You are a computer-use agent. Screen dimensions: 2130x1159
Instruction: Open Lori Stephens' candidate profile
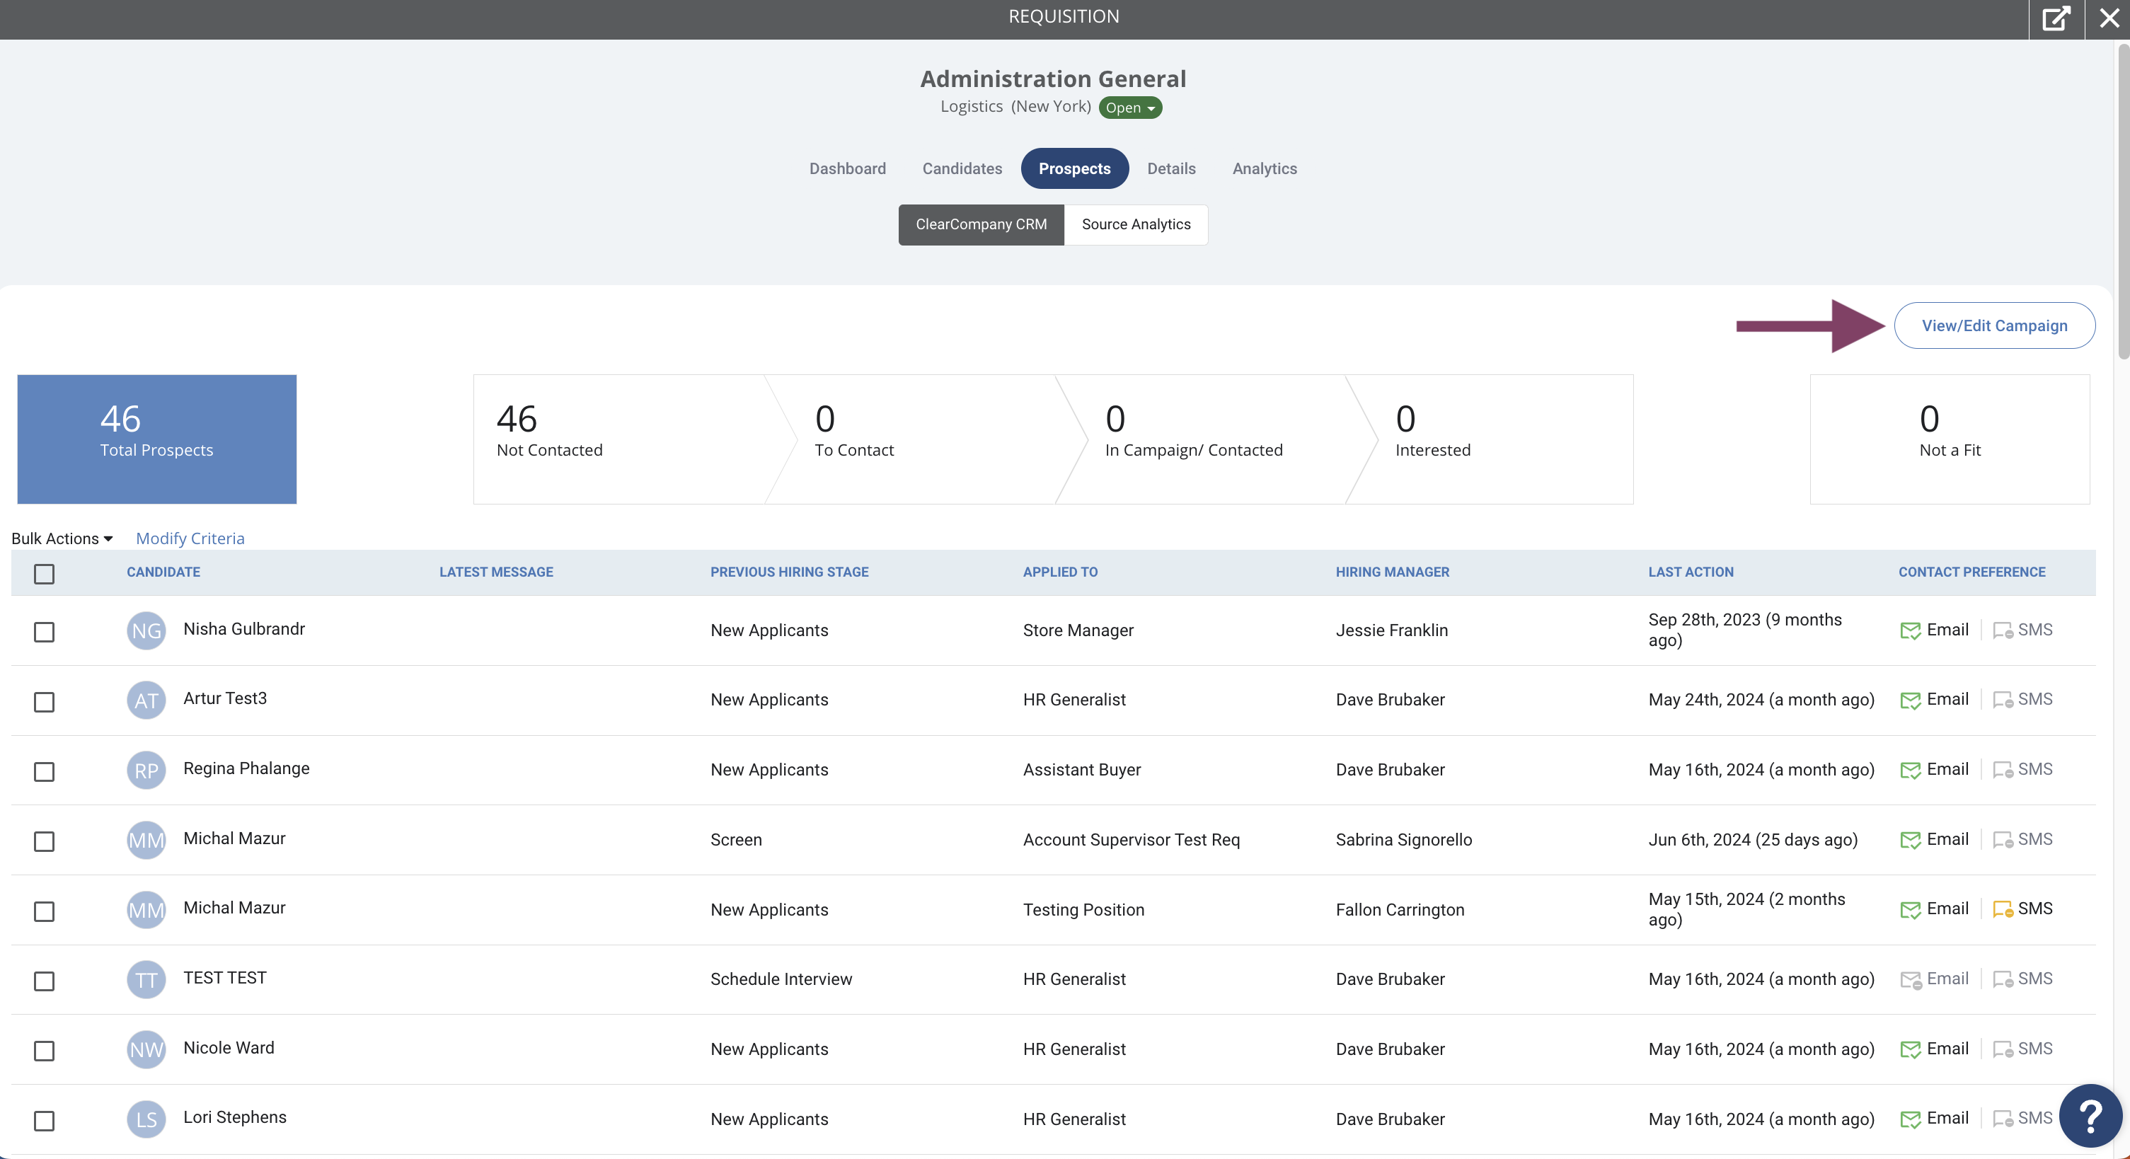(235, 1118)
